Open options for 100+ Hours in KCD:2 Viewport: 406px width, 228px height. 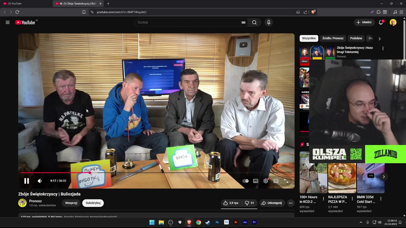324,199
